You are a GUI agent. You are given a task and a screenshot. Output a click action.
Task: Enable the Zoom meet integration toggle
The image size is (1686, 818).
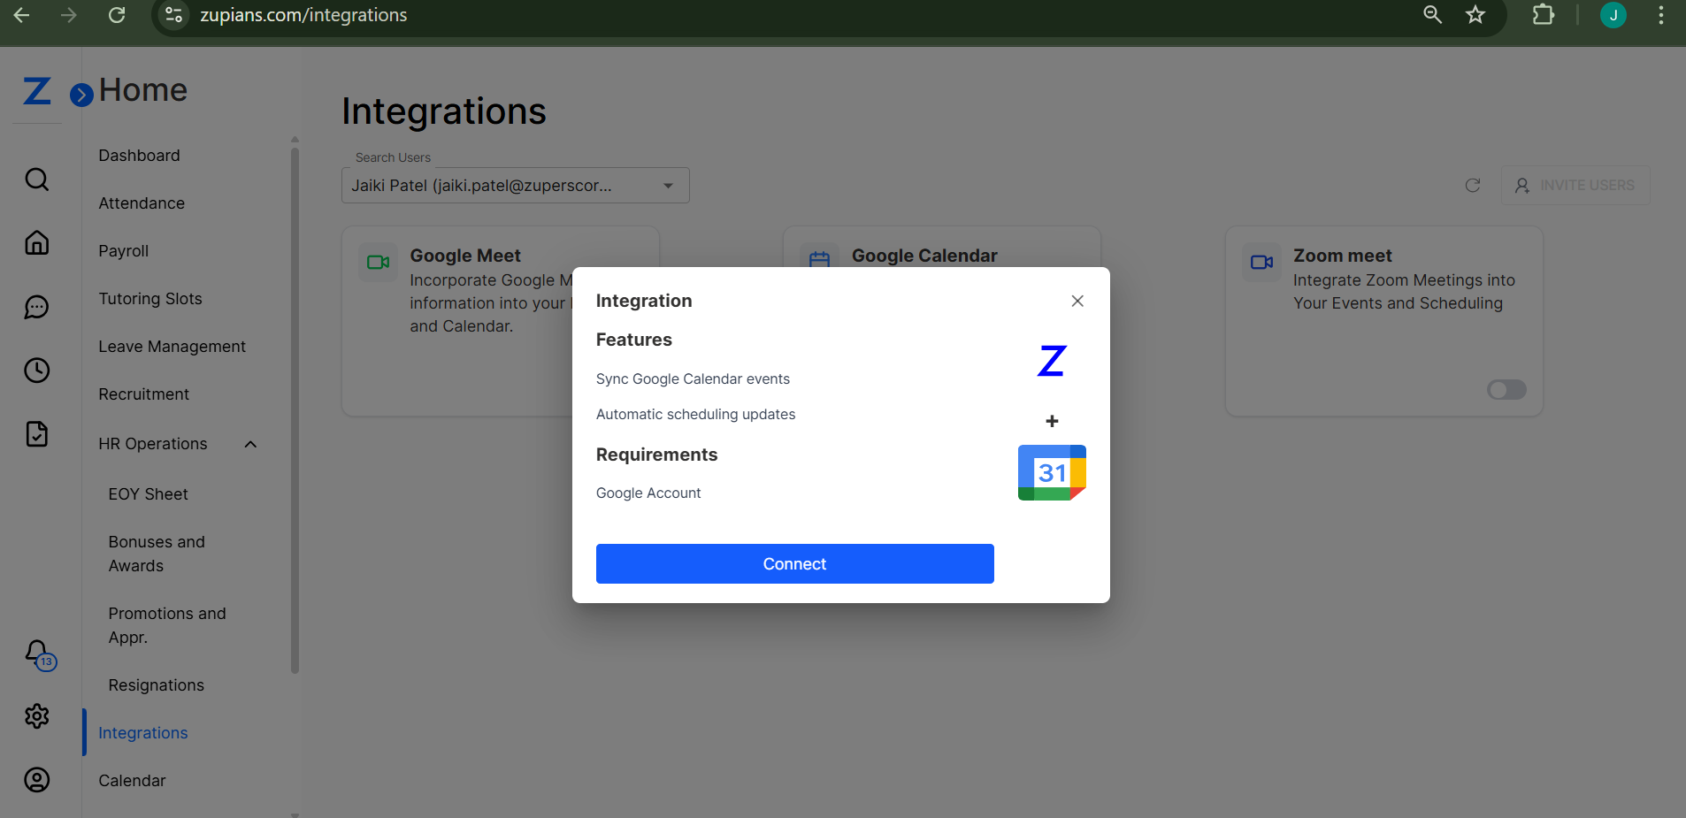[x=1506, y=389]
